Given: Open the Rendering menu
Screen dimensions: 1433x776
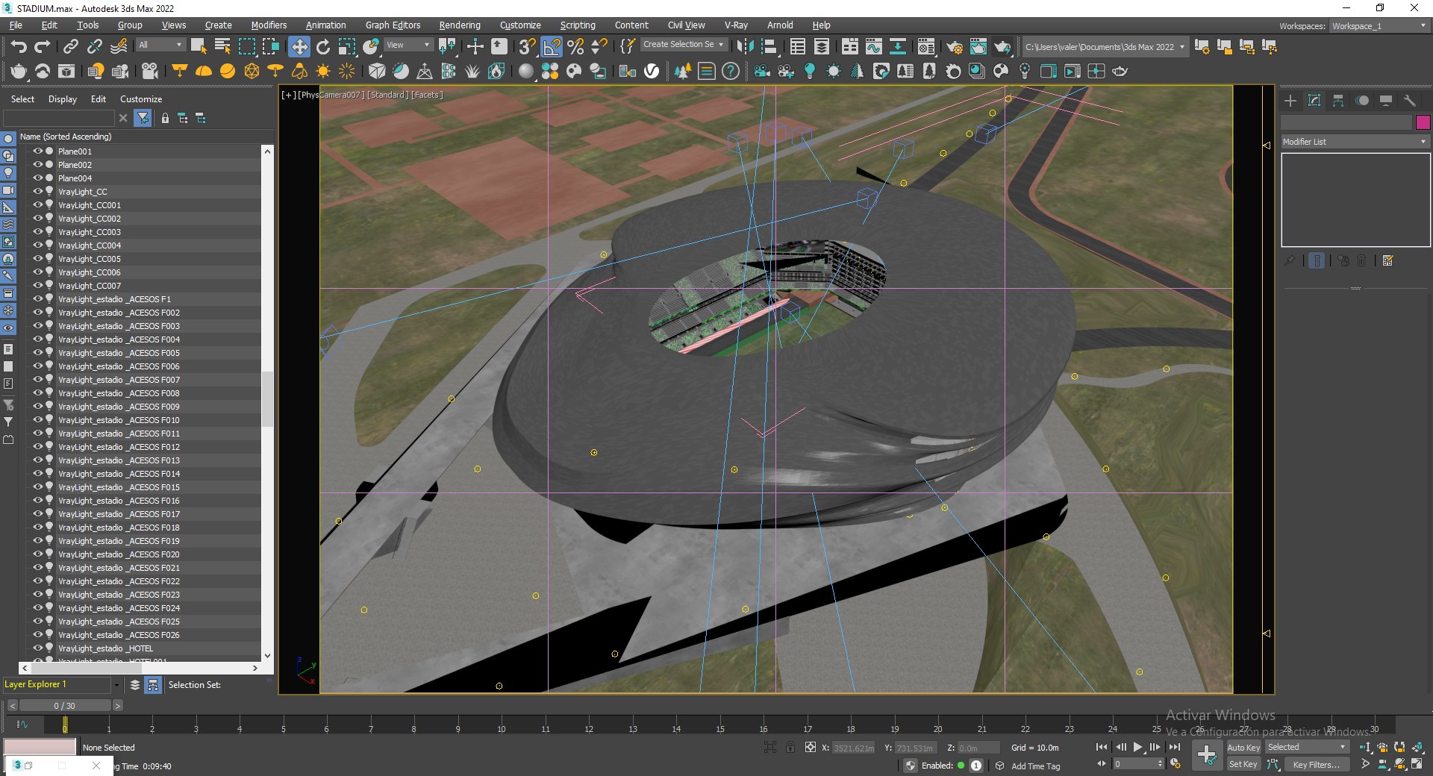Looking at the screenshot, I should point(459,25).
